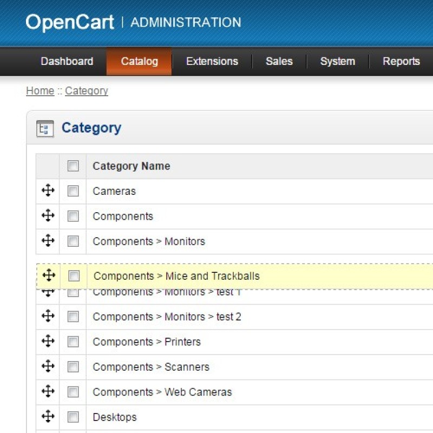Open the Catalog menu
This screenshot has height=433, width=433.
point(139,61)
